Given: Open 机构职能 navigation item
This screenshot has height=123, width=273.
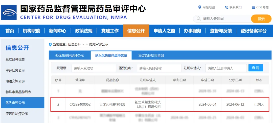Looking at the screenshot, I should [32, 31].
